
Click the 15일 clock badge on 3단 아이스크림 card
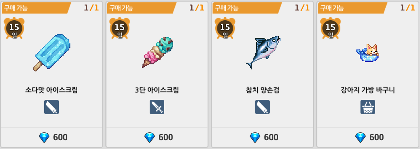click(119, 28)
